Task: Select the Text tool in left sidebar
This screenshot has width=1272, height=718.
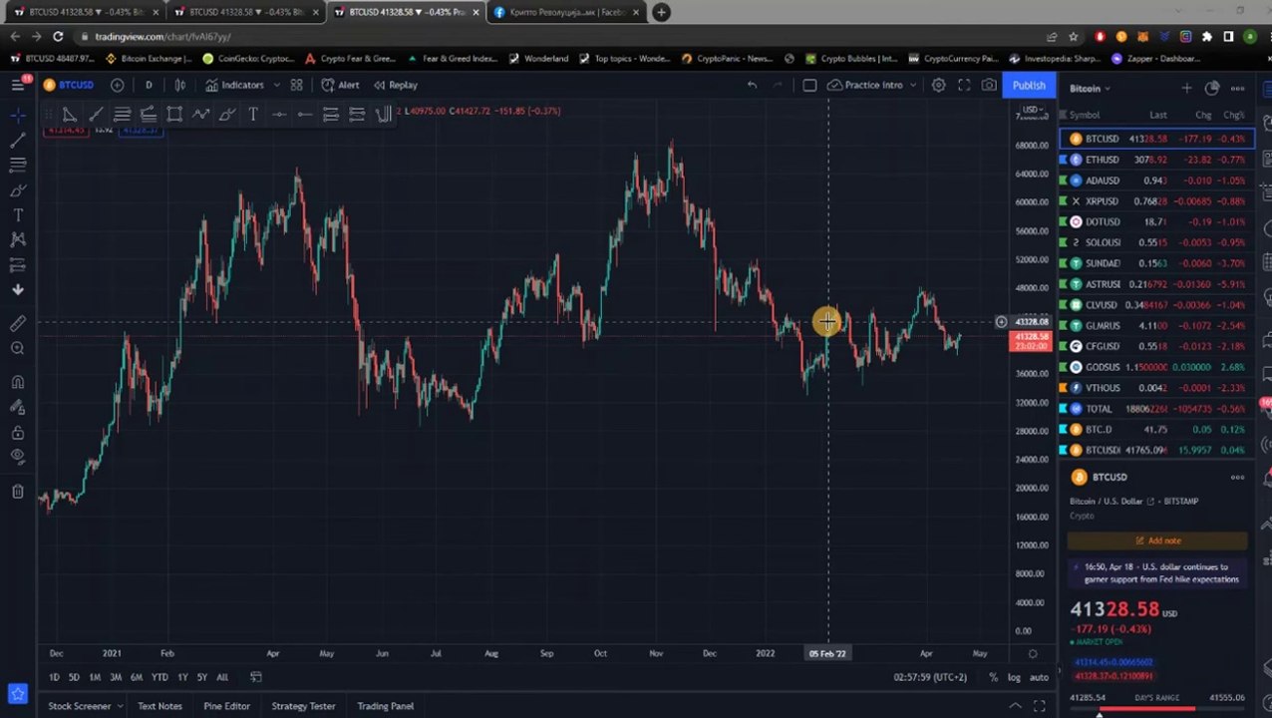Action: (x=18, y=214)
